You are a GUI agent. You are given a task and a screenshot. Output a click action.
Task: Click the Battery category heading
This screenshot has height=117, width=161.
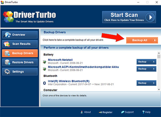[x=48, y=55]
